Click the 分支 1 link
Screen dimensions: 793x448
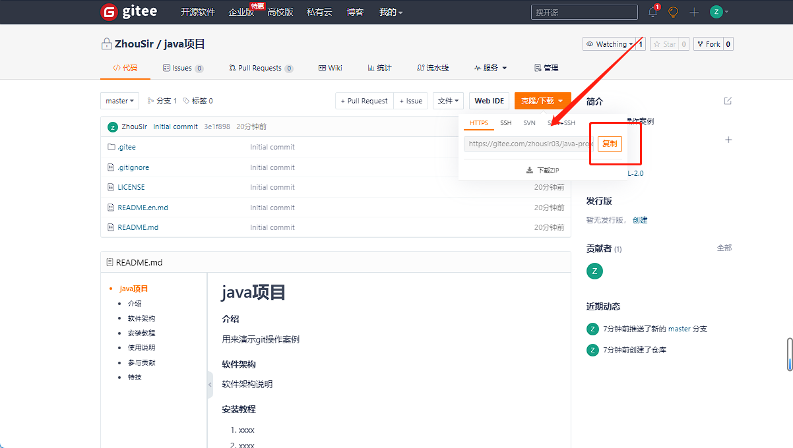(x=162, y=101)
